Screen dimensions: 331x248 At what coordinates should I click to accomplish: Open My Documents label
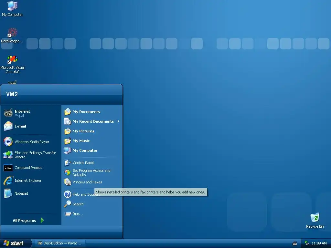tap(86, 111)
